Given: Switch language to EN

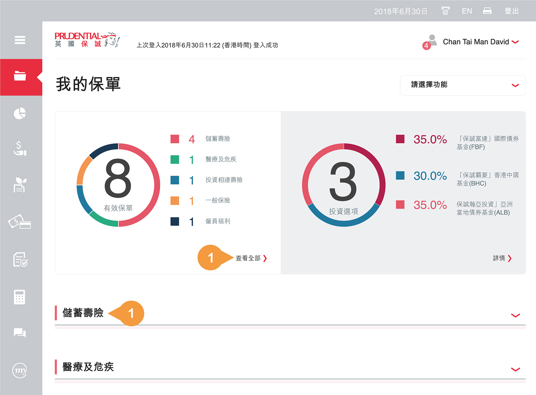Looking at the screenshot, I should (467, 11).
